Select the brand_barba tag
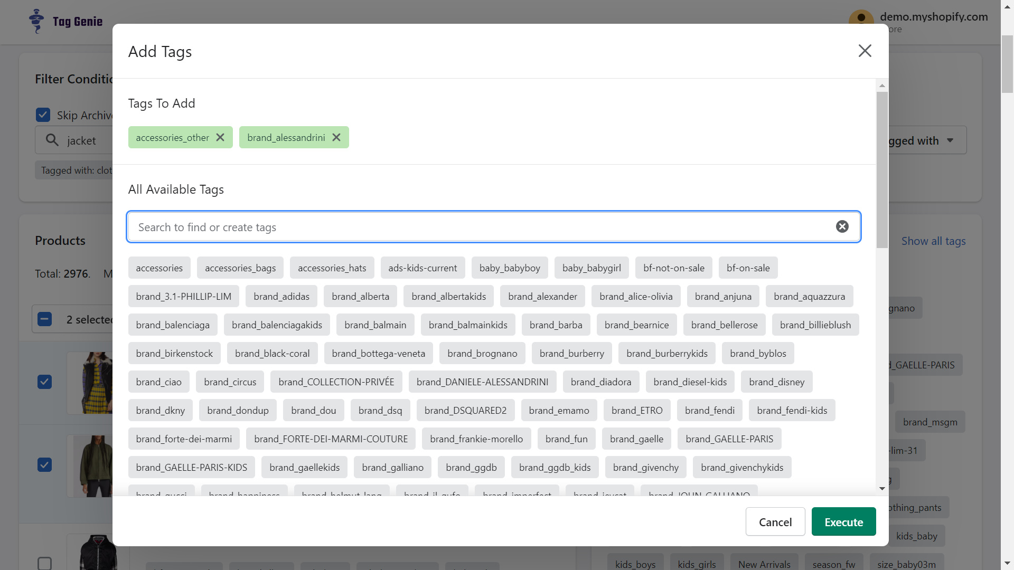Image resolution: width=1014 pixels, height=570 pixels. pyautogui.click(x=556, y=325)
